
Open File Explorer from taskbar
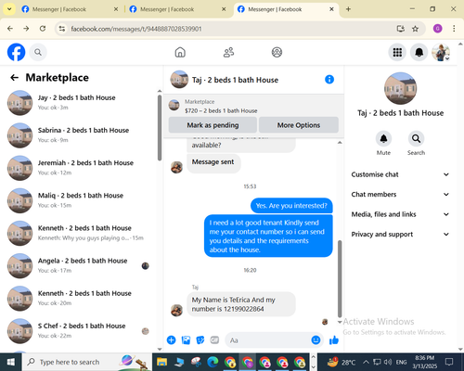[161, 362]
